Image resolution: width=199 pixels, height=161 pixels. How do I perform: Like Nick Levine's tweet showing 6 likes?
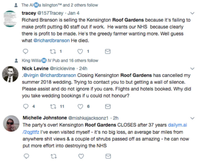80,106
